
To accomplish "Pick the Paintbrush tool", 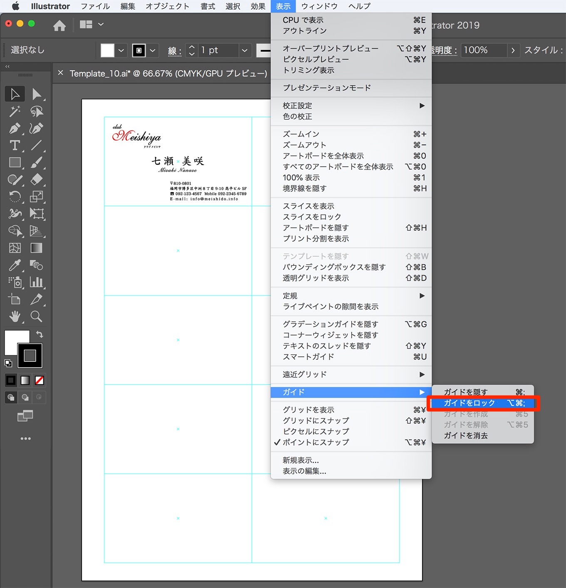I will point(37,162).
